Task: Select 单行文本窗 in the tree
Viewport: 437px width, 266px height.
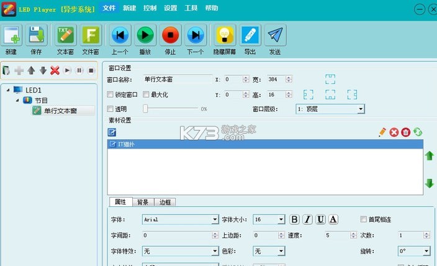Action: pyautogui.click(x=60, y=111)
